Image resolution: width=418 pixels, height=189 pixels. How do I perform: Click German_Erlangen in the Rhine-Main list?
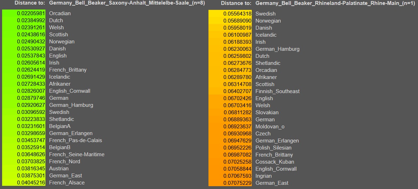[x=277, y=141]
